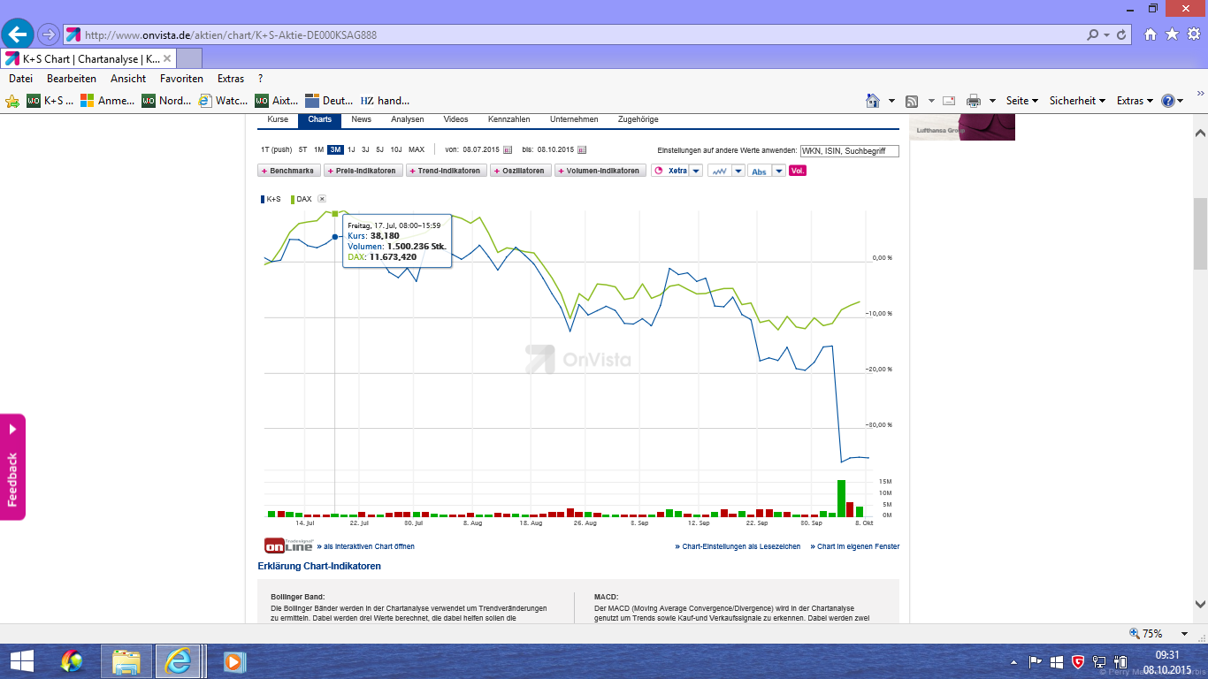Open the Abs scale dropdown

[779, 171]
